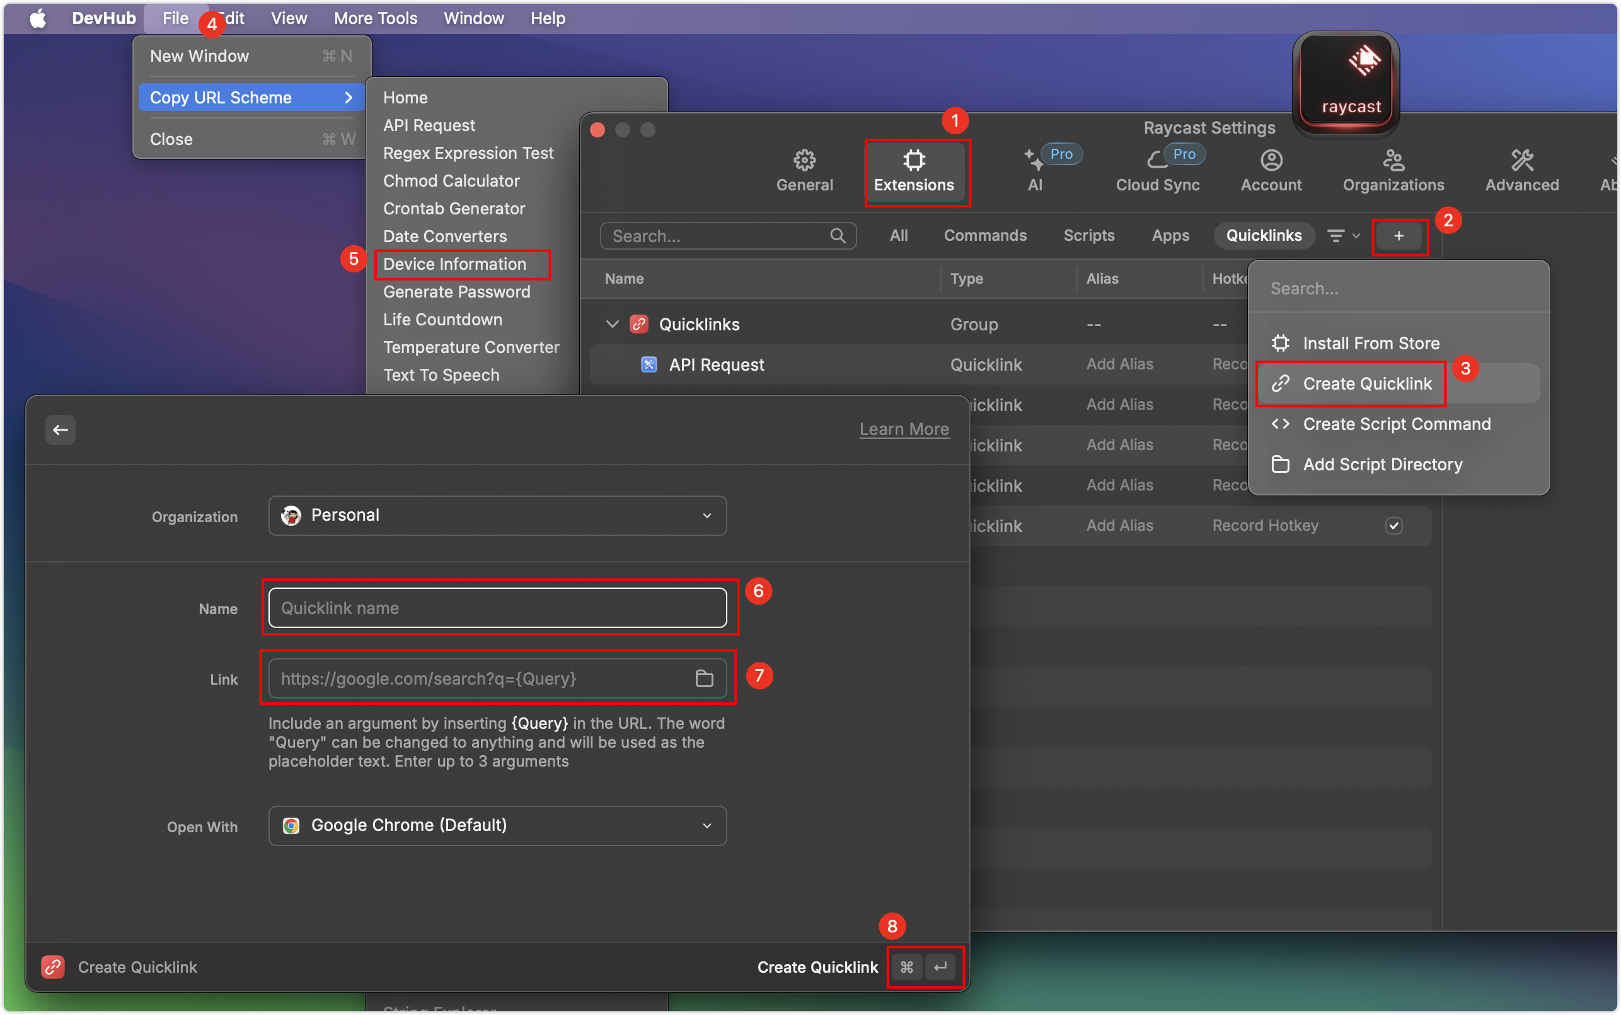
Task: Collapse the Quicklinks group
Action: [611, 323]
